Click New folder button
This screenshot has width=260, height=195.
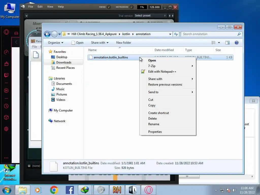click(x=124, y=43)
